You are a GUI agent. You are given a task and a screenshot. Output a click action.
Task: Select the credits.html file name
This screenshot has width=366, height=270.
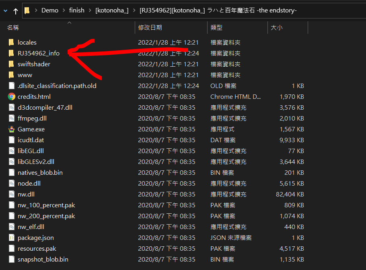[x=34, y=96]
